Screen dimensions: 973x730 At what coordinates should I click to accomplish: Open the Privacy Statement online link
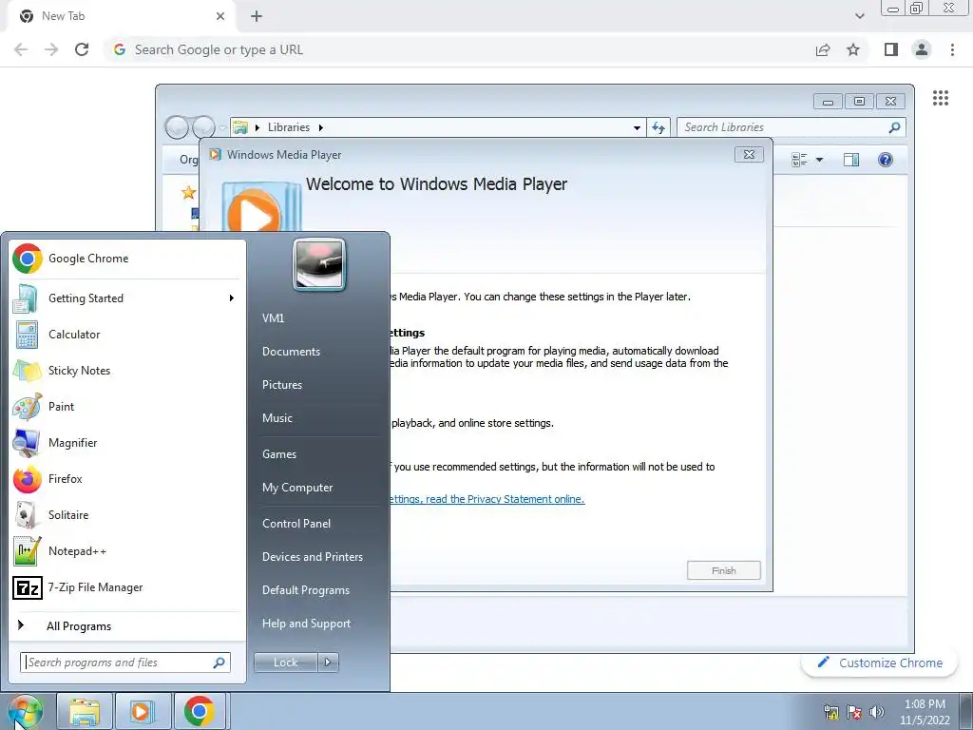pyautogui.click(x=486, y=499)
